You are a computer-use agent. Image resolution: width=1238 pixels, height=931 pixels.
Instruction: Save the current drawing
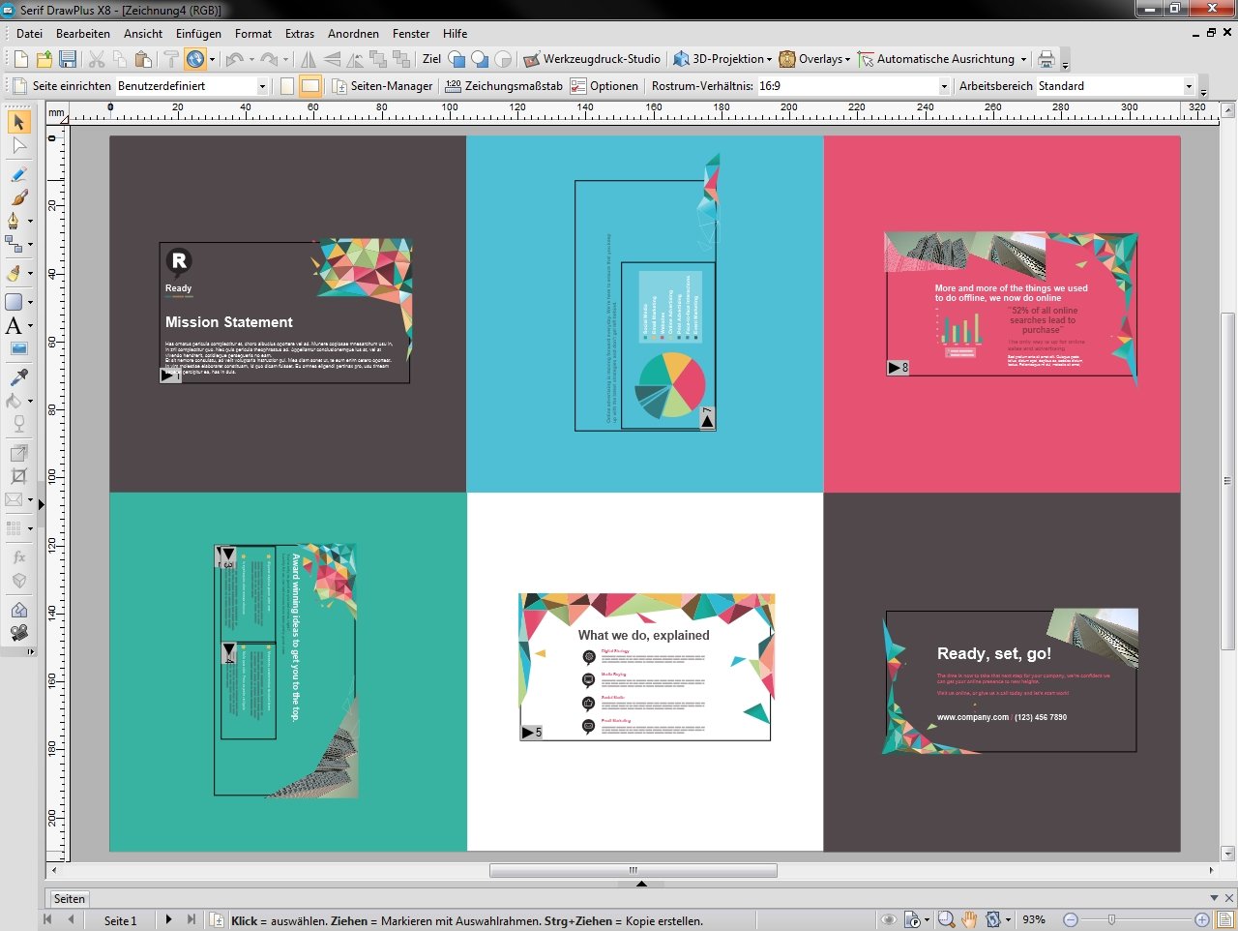pyautogui.click(x=68, y=59)
